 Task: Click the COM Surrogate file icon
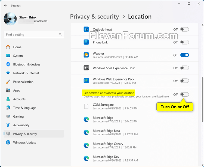tap(86, 106)
